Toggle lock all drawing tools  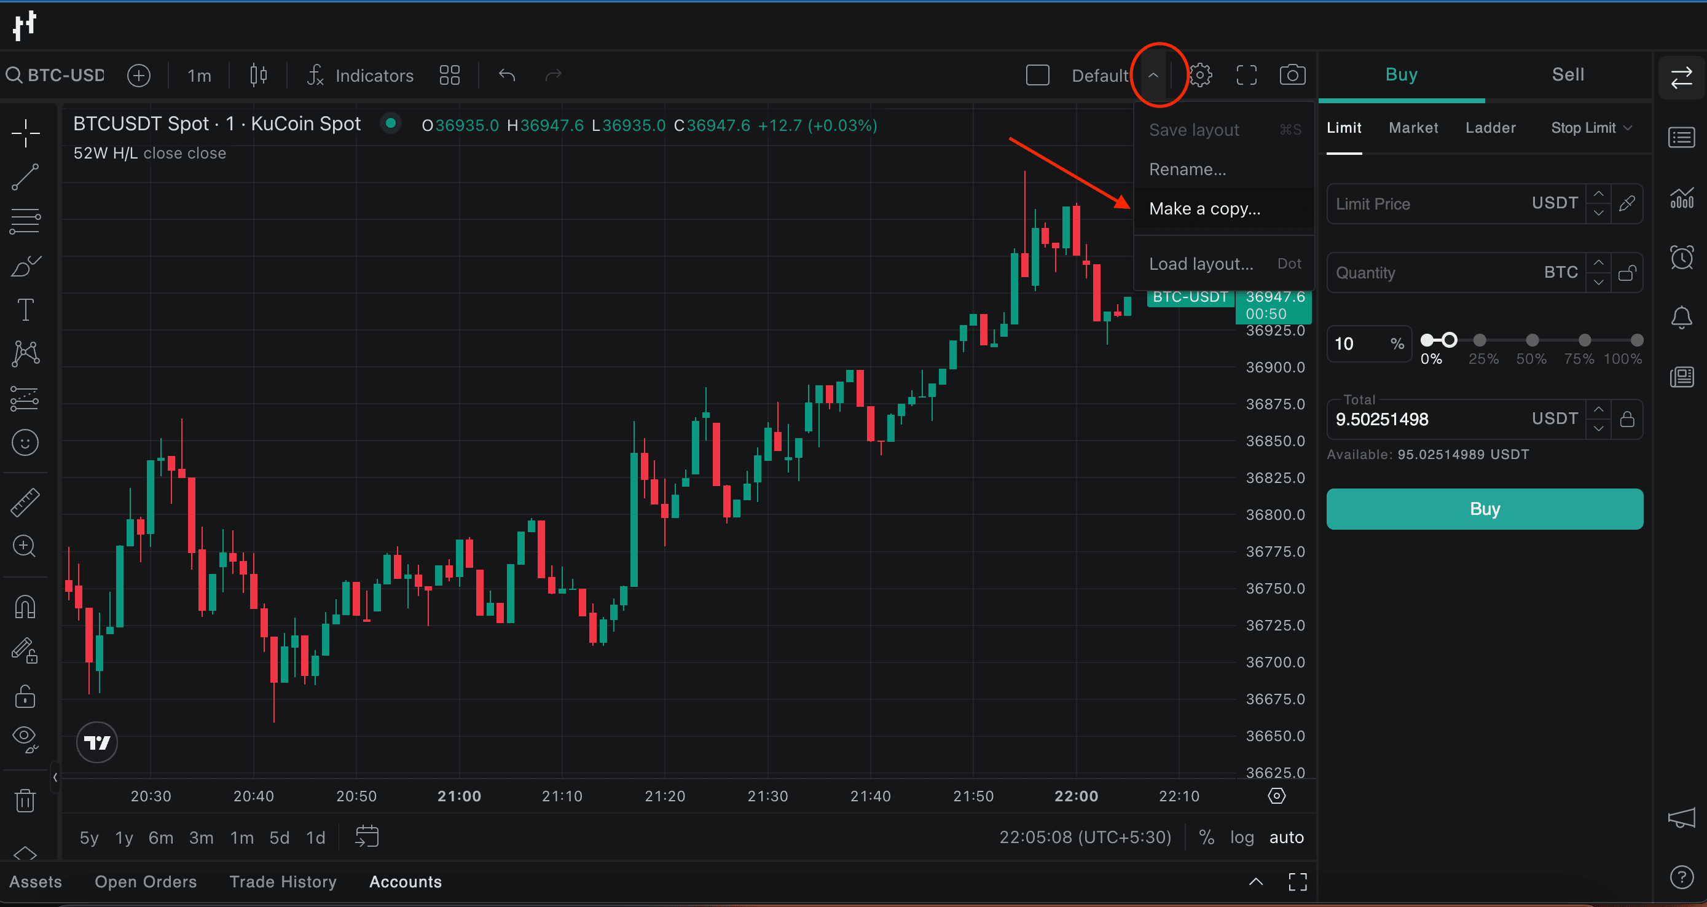(x=25, y=696)
